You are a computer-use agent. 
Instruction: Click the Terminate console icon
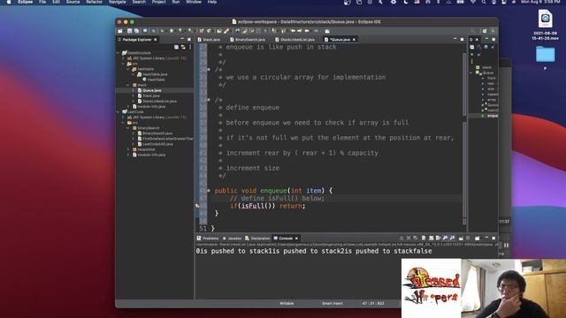pyautogui.click(x=402, y=238)
